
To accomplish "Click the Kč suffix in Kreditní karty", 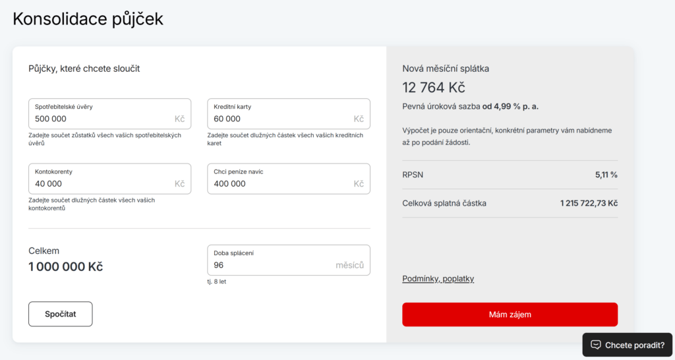I will point(359,119).
